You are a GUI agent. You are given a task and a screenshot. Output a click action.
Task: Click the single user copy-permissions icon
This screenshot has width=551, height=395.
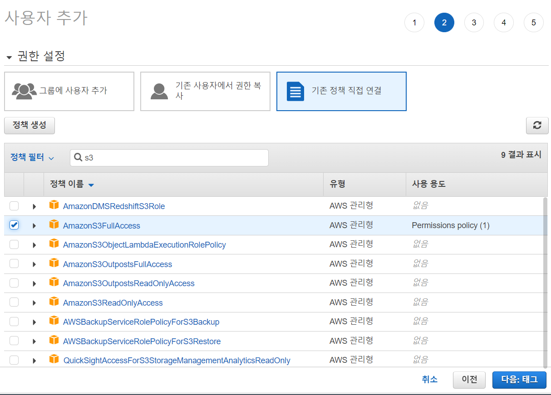point(159,91)
